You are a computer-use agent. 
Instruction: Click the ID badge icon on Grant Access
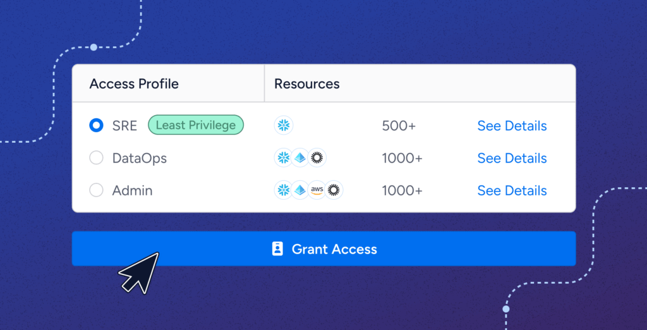point(277,249)
